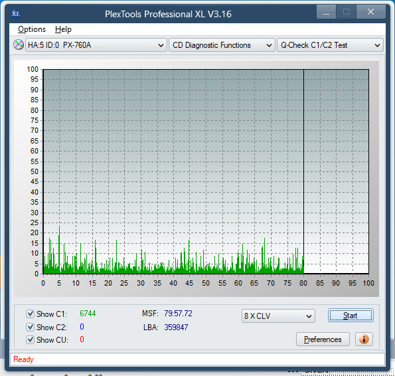Click the 80-minute marker line on graph
This screenshot has height=376, width=395.
tap(303, 171)
